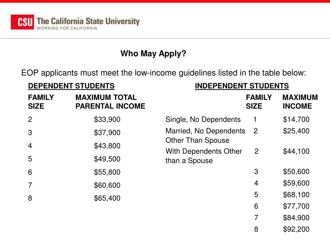Select the $44,100 independent income value
The width and height of the screenshot is (330, 247).
(x=296, y=151)
